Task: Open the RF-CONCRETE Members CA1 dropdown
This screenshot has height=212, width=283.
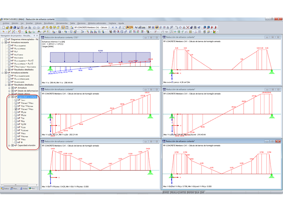Action: point(109,28)
